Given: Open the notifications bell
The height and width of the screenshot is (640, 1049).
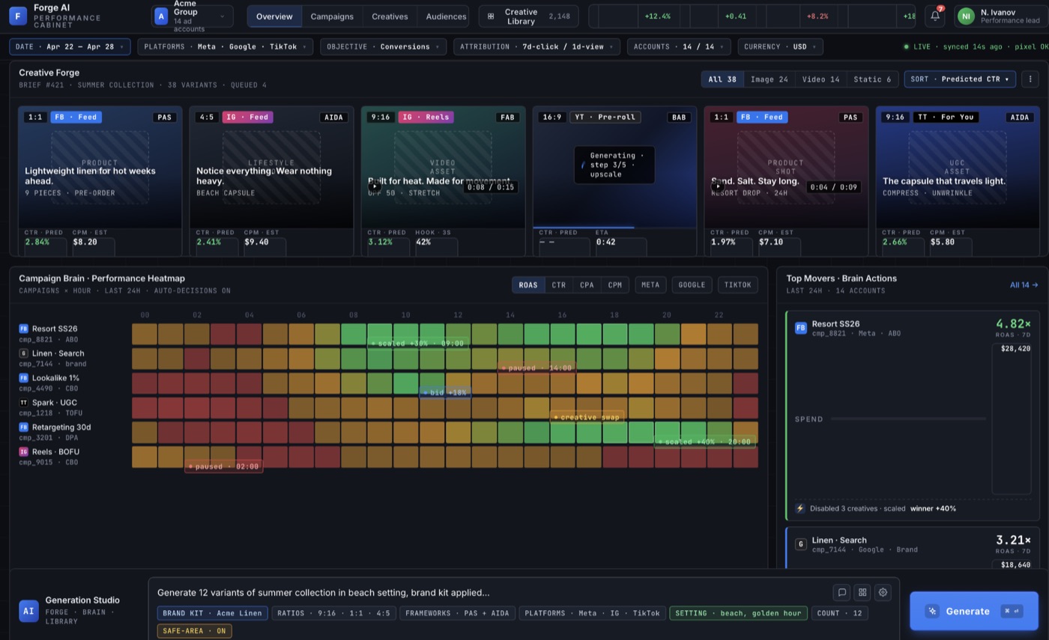Looking at the screenshot, I should point(934,16).
